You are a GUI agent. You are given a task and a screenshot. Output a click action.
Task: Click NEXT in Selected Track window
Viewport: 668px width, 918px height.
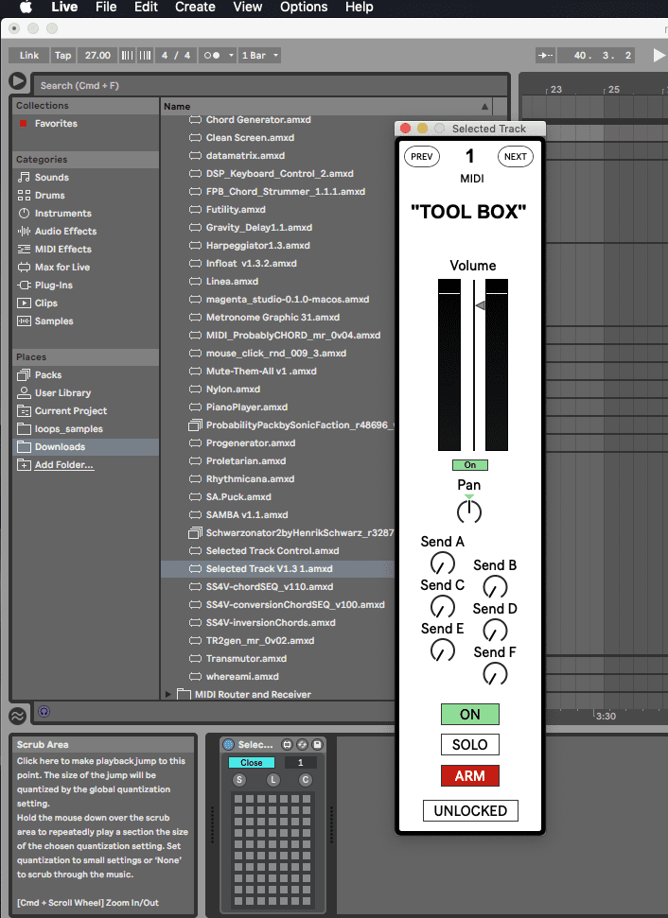[x=515, y=157]
